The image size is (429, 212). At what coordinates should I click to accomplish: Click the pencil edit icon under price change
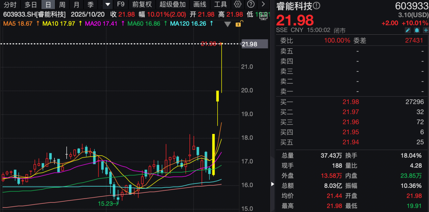[408, 30]
